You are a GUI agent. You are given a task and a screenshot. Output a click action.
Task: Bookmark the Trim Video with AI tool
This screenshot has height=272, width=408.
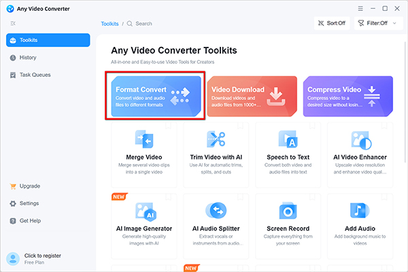click(x=240, y=126)
